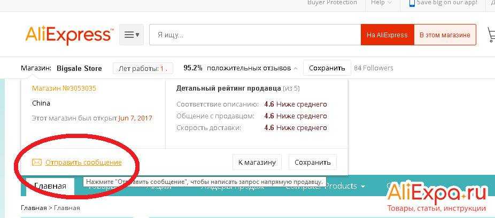Click the 'Магазин №3053035' link
Screen dimensions: 495x218
pos(64,88)
